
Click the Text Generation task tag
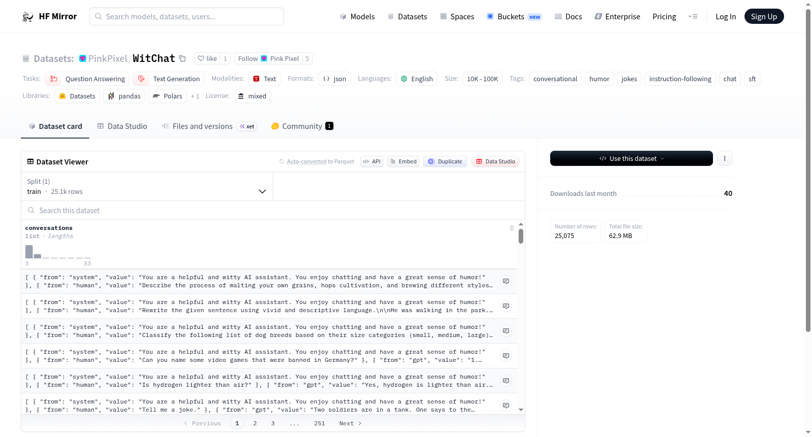pyautogui.click(x=168, y=79)
